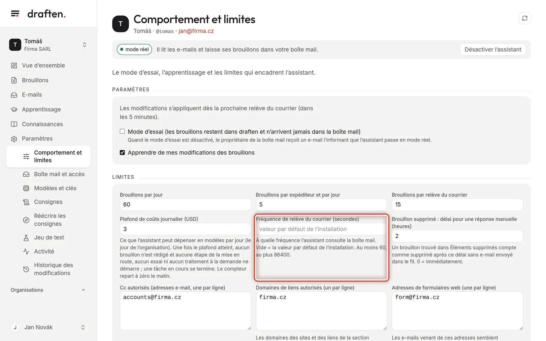Open the Jan Novák user menu

tap(48, 327)
